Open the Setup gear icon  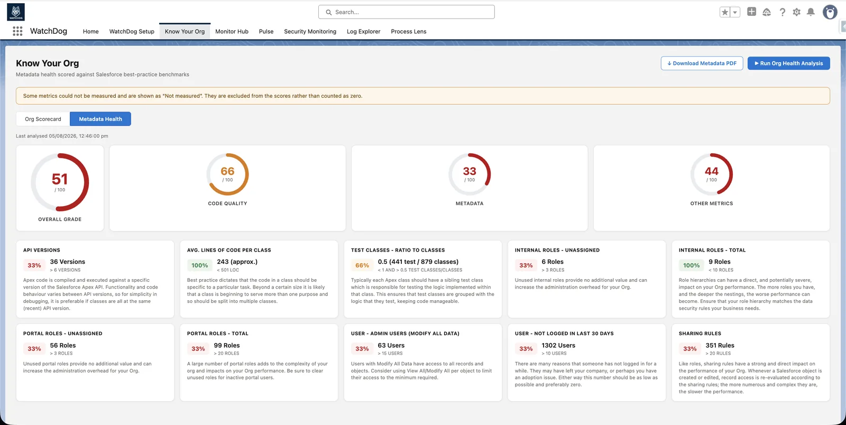tap(797, 12)
